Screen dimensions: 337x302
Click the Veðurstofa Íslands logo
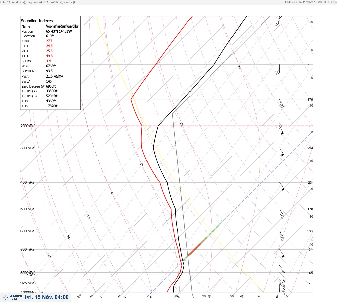click(12, 297)
